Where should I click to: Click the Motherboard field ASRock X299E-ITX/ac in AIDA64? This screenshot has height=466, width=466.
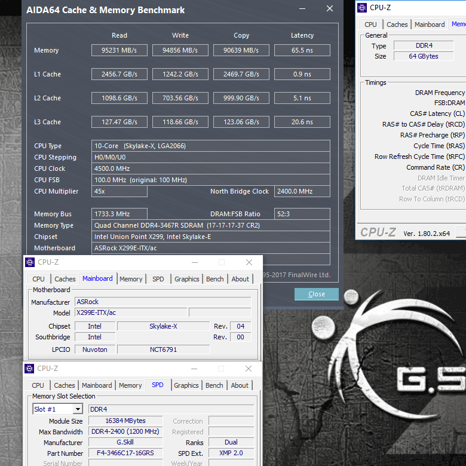pos(211,248)
